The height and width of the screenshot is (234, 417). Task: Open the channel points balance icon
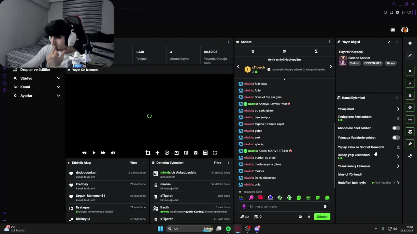click(x=244, y=217)
